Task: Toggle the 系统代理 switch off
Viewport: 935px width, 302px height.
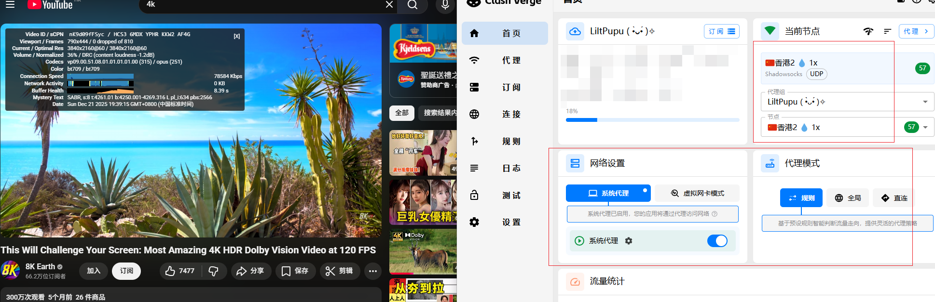Action: (x=717, y=241)
